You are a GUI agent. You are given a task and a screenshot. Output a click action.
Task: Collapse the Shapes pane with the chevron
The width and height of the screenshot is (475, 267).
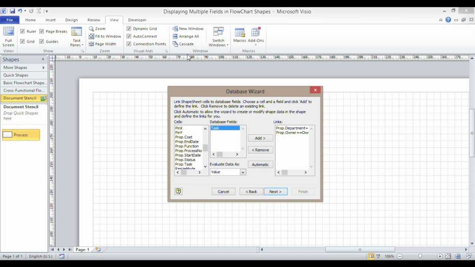tap(43, 59)
